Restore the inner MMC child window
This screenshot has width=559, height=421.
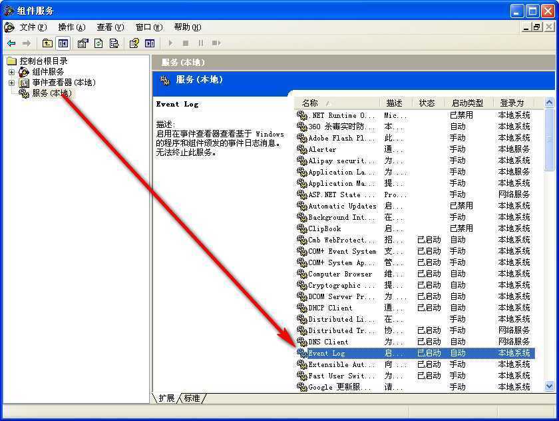coord(537,27)
